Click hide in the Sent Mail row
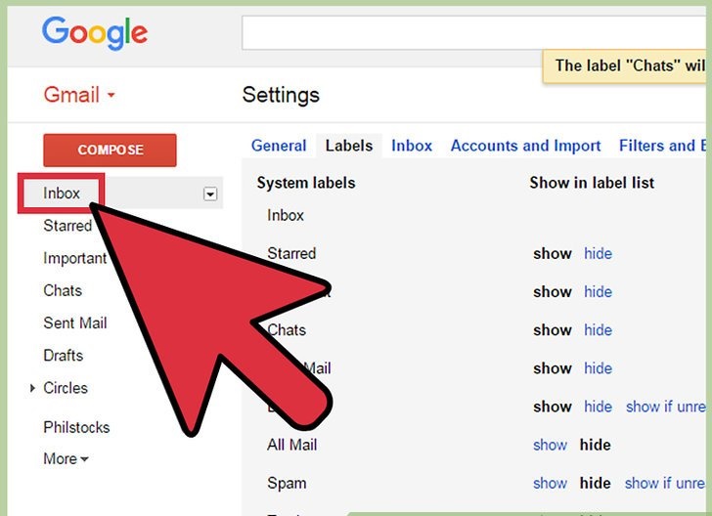This screenshot has width=712, height=516. 598,368
